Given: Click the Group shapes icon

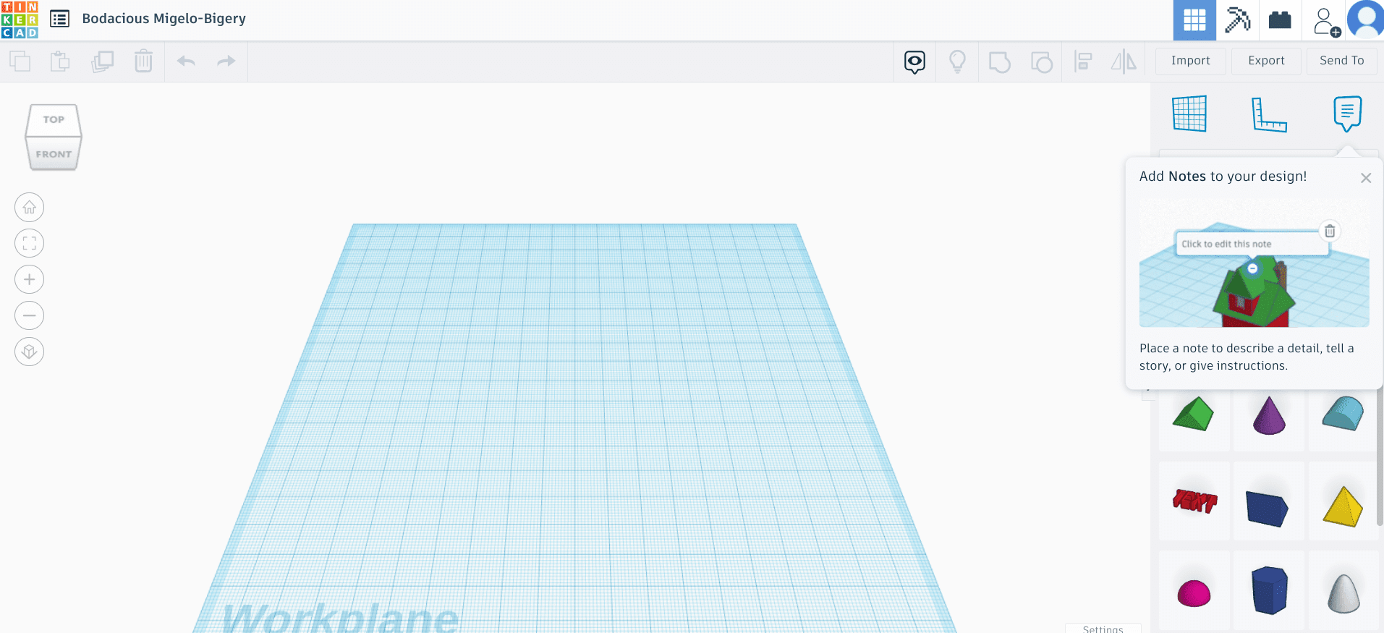Looking at the screenshot, I should [x=999, y=62].
